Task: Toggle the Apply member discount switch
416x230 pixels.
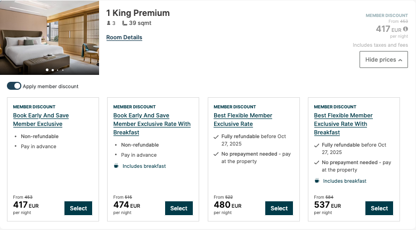Action: (x=14, y=86)
